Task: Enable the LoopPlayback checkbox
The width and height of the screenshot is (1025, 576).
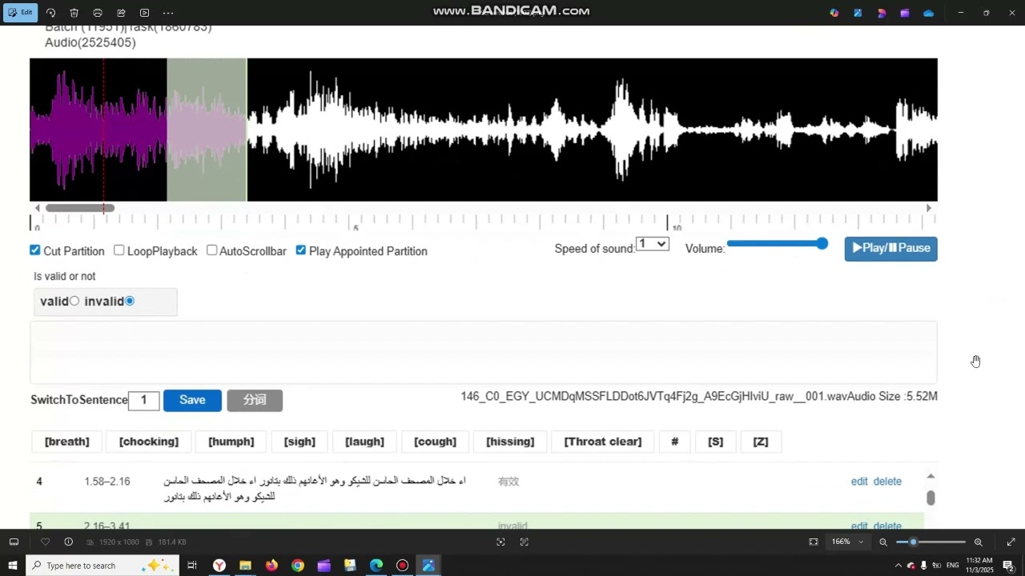Action: 119,250
